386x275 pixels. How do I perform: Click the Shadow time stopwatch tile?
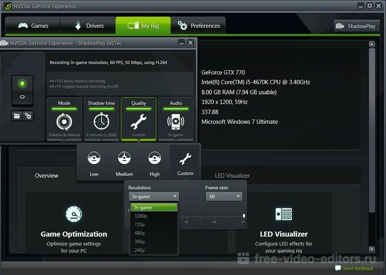pyautogui.click(x=101, y=119)
